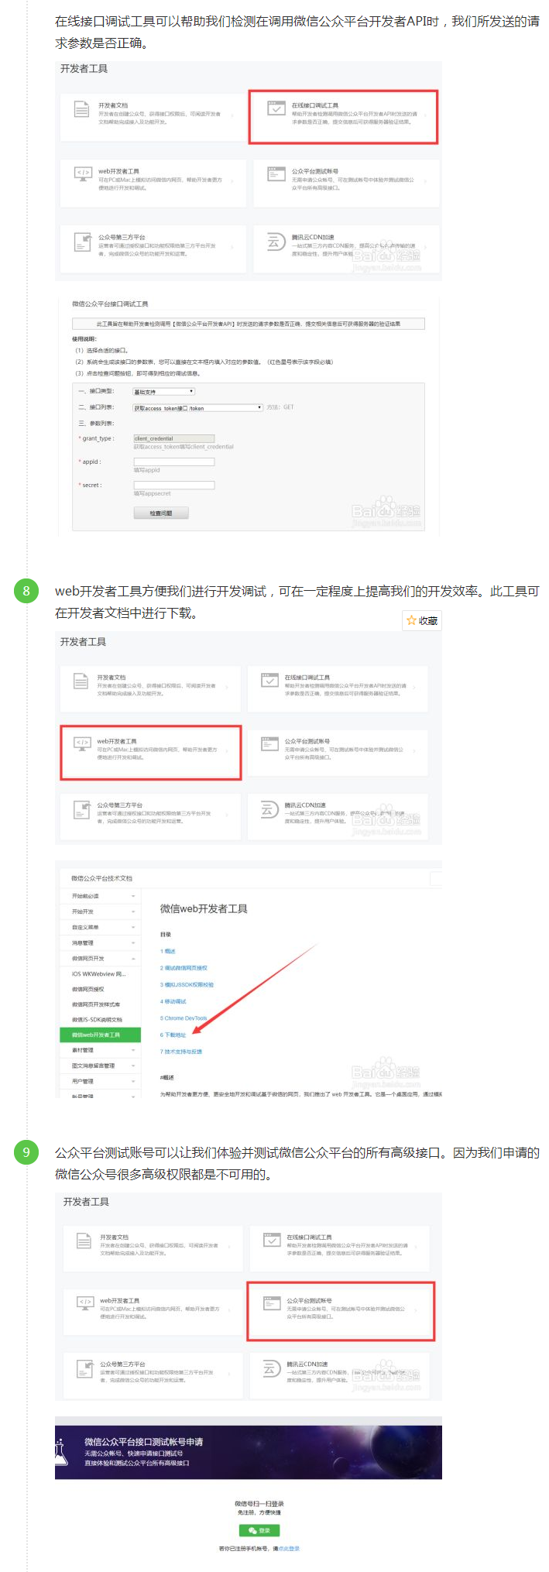This screenshot has height=1572, width=549.
Task: Expand 素材管理 in docs sidebar
Action: pyautogui.click(x=101, y=1050)
